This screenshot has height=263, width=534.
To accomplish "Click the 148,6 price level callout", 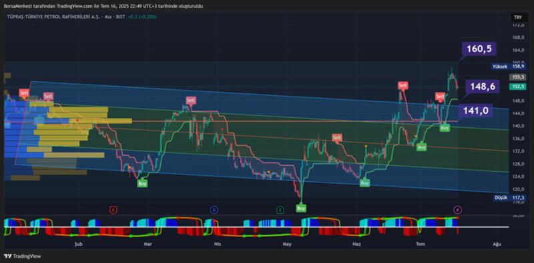I will pyautogui.click(x=483, y=87).
